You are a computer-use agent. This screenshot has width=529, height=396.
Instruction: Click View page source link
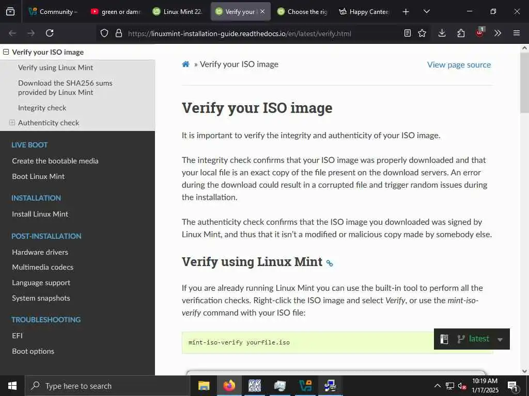click(459, 64)
